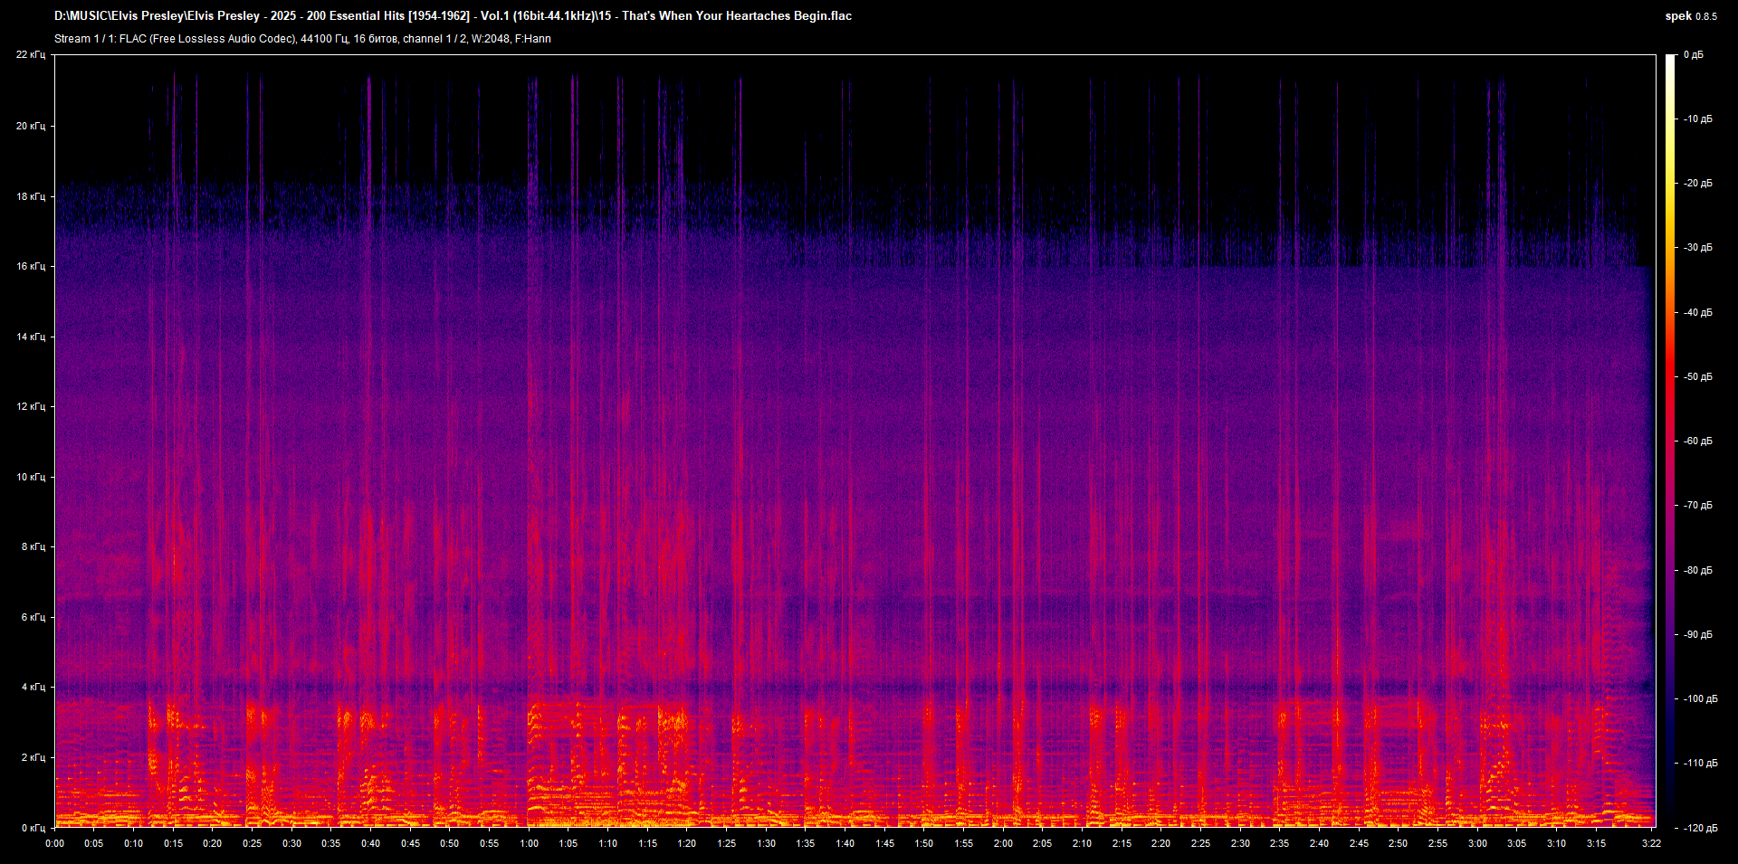Image resolution: width=1738 pixels, height=864 pixels.
Task: Click the 1:30 time axis label
Action: pos(766,843)
